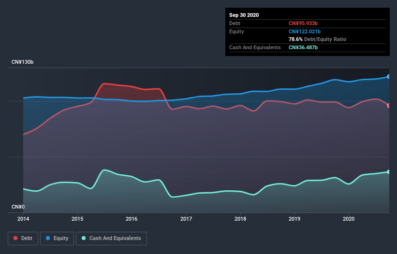Select the teal Cash endpoint marker
The image size is (397, 254).
(x=389, y=172)
